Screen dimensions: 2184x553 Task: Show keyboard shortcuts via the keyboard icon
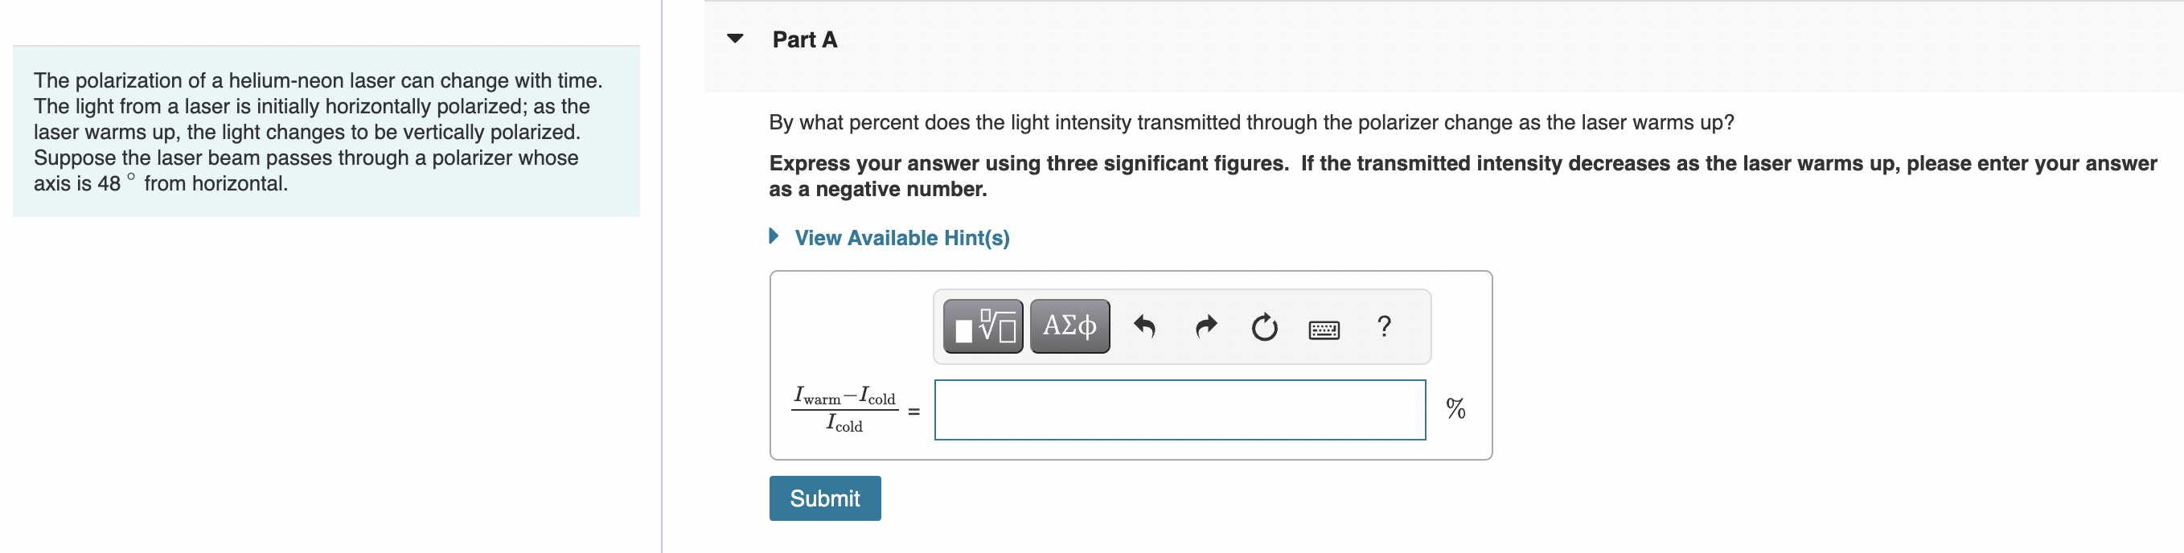point(1324,330)
